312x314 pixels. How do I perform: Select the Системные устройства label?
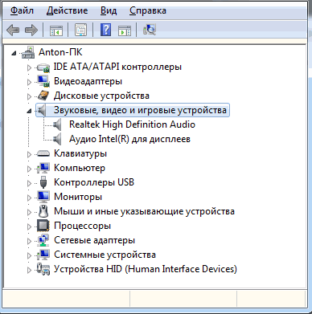(105, 255)
